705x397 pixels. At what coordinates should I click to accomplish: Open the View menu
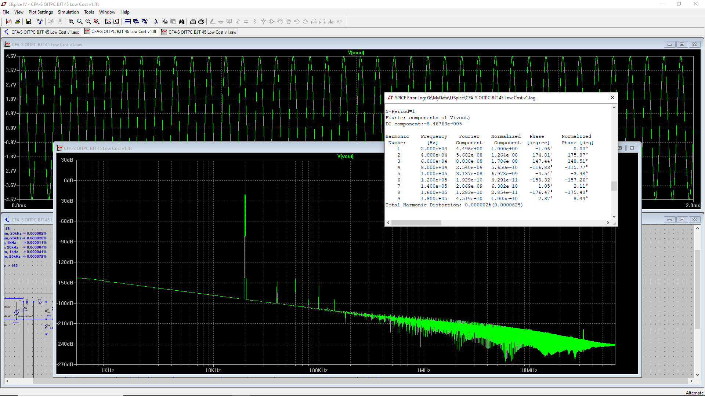click(19, 12)
